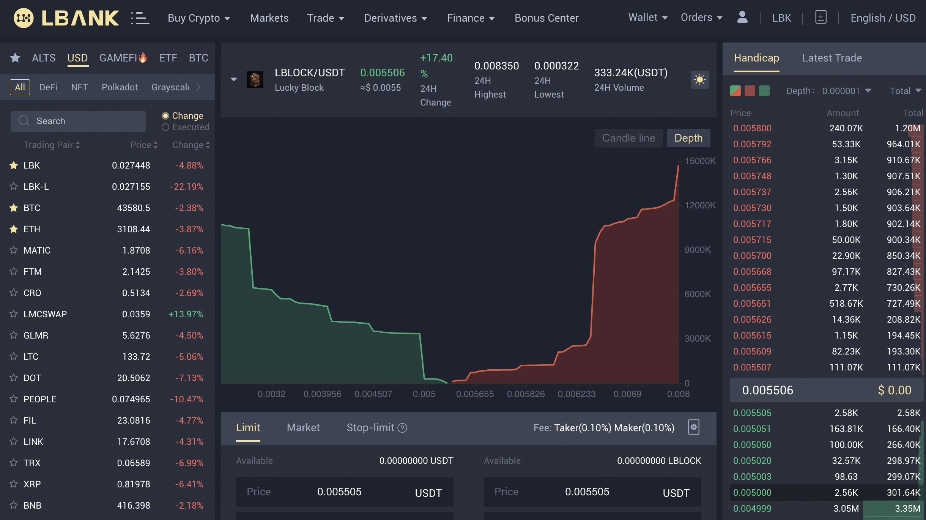This screenshot has width=926, height=520.
Task: Go to Markets page
Action: [x=269, y=18]
